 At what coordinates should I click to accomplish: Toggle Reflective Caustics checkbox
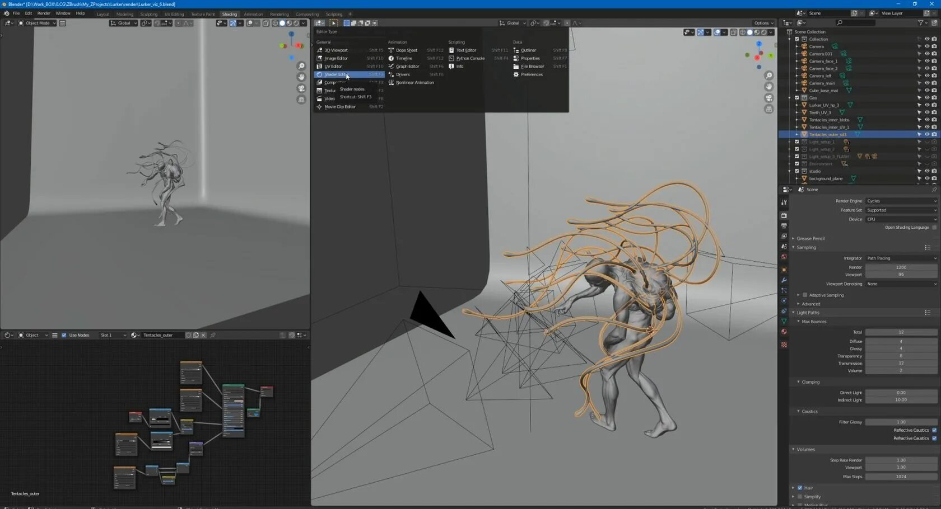click(934, 430)
